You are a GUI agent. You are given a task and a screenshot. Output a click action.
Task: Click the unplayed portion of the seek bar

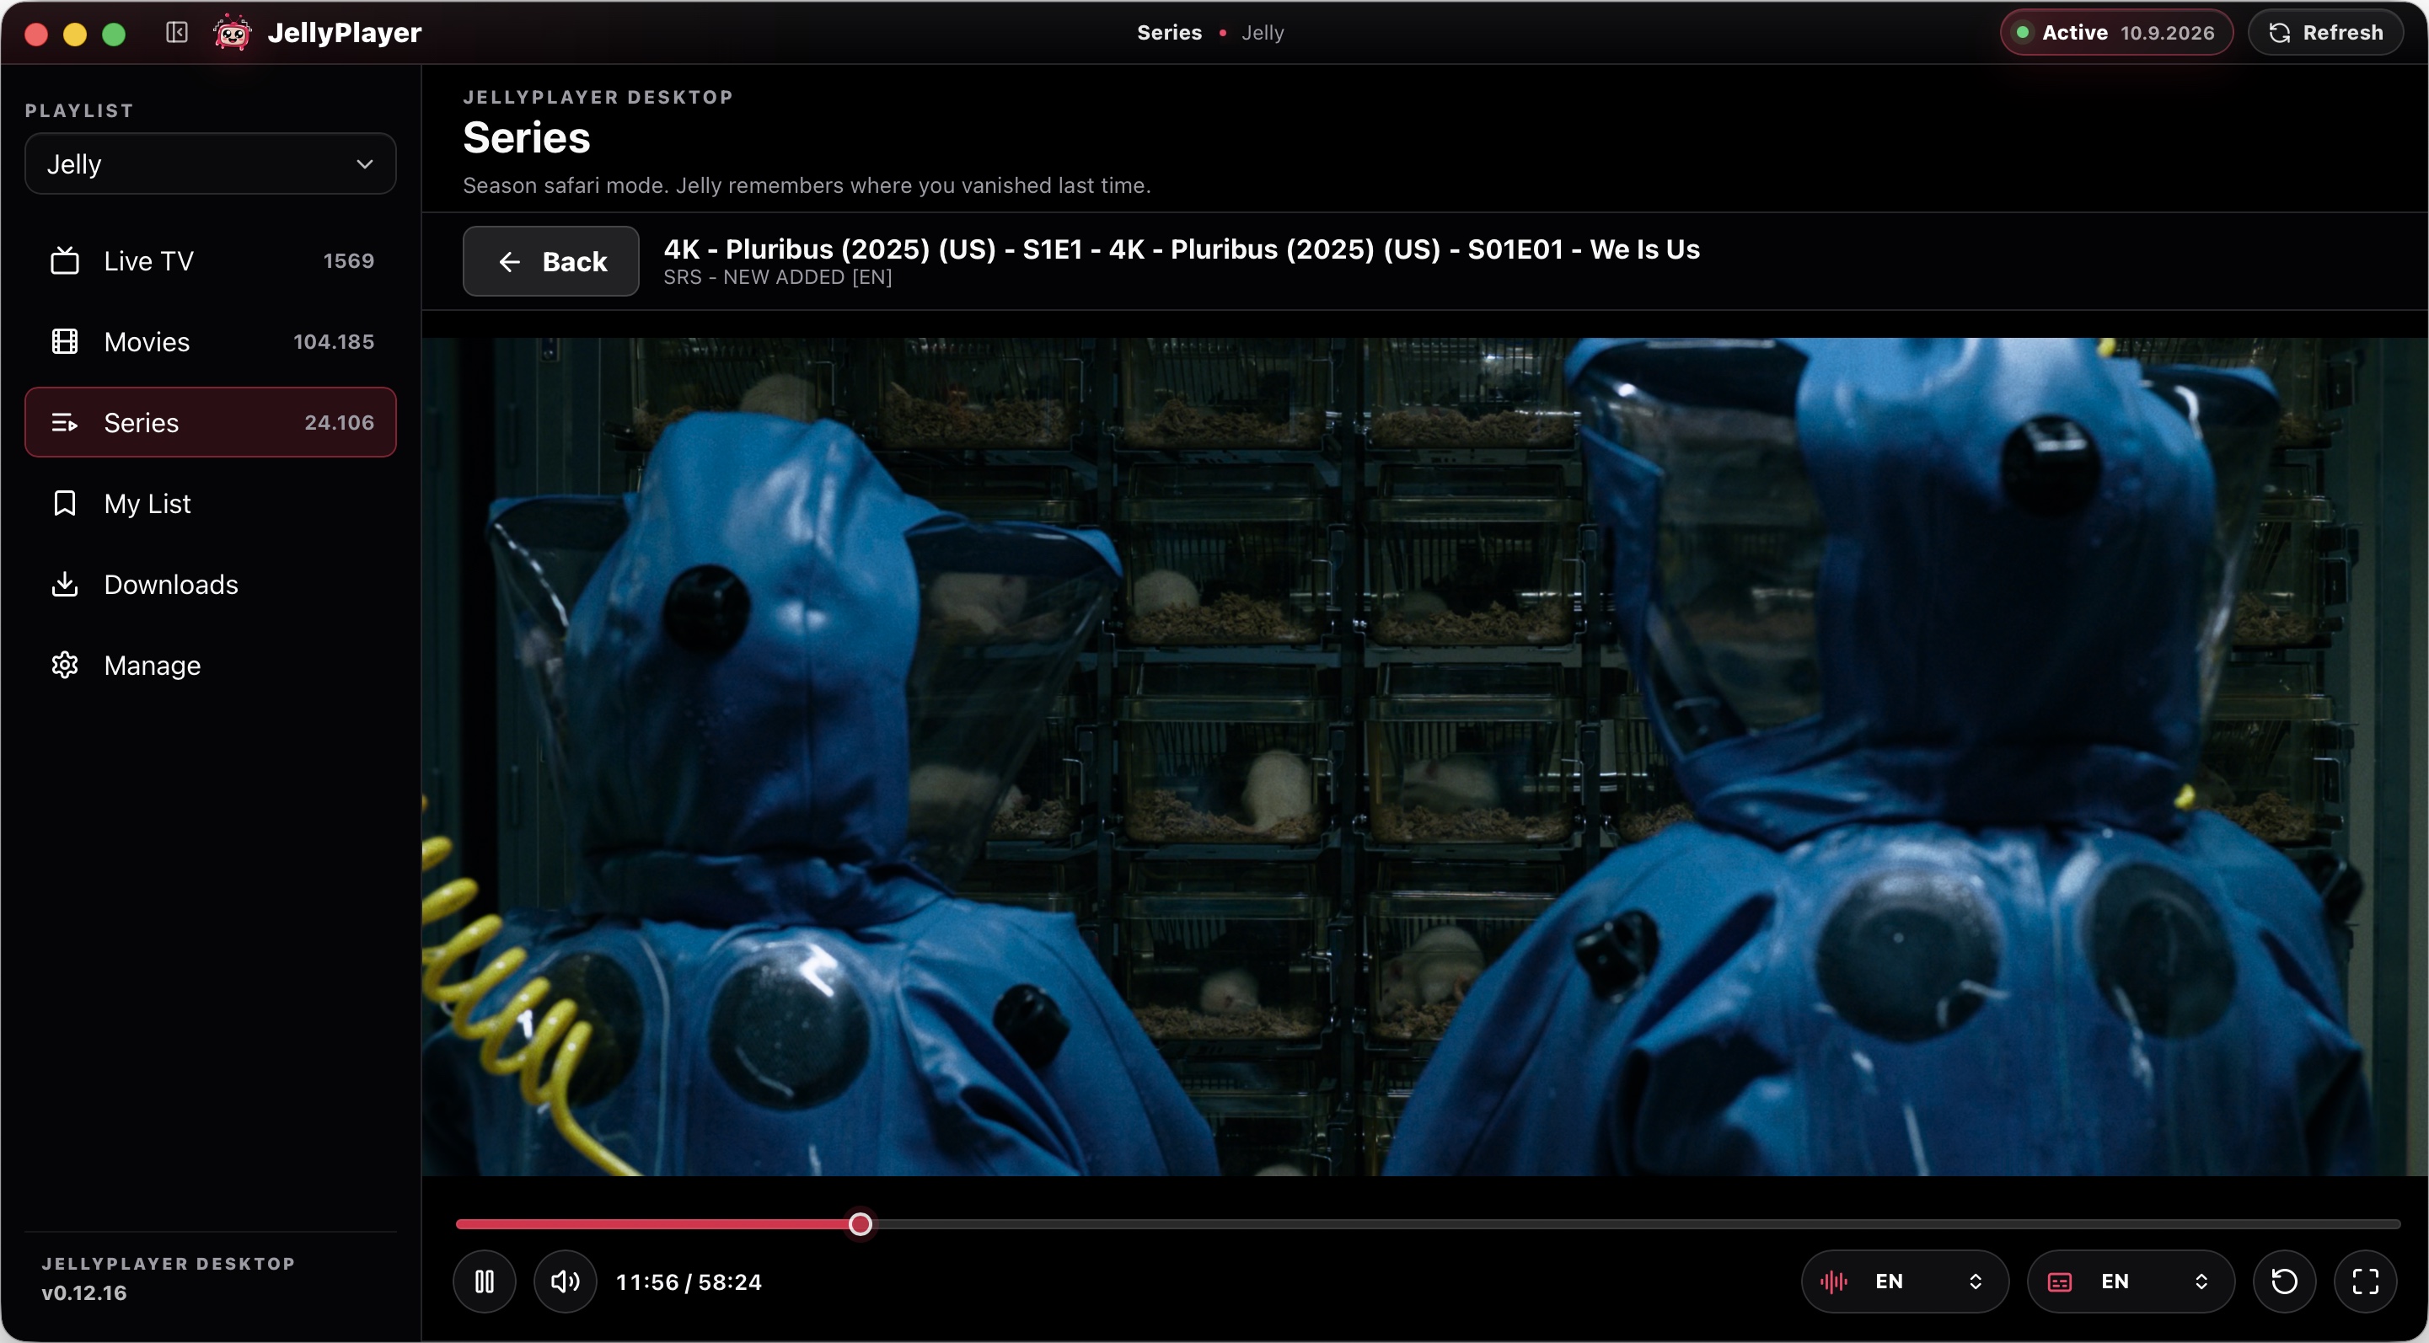click(1636, 1224)
